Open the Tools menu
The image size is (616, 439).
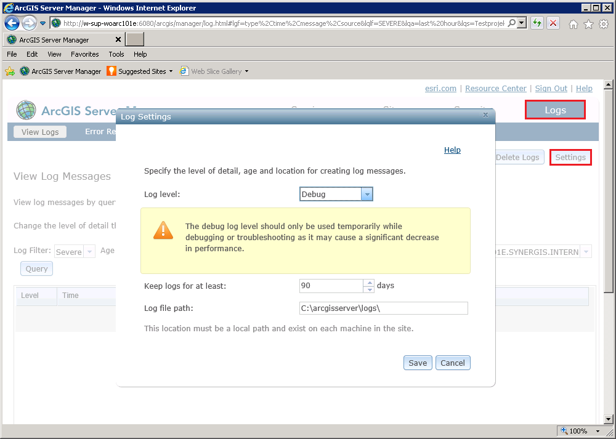click(x=116, y=54)
